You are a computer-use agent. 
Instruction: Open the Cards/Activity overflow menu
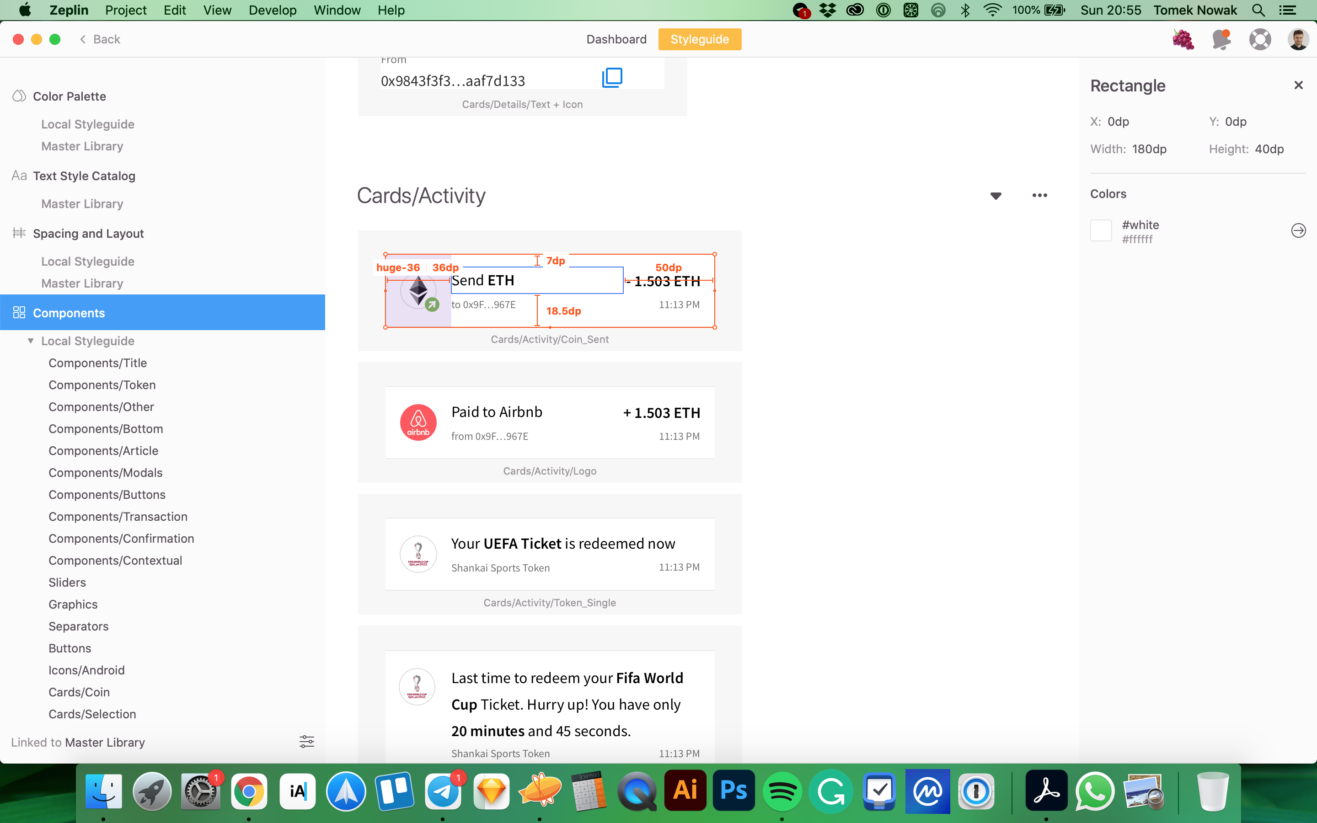pos(1040,195)
